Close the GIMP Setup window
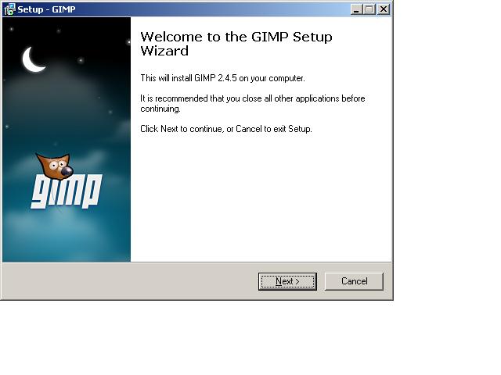This screenshot has height=375, width=501. pyautogui.click(x=383, y=9)
